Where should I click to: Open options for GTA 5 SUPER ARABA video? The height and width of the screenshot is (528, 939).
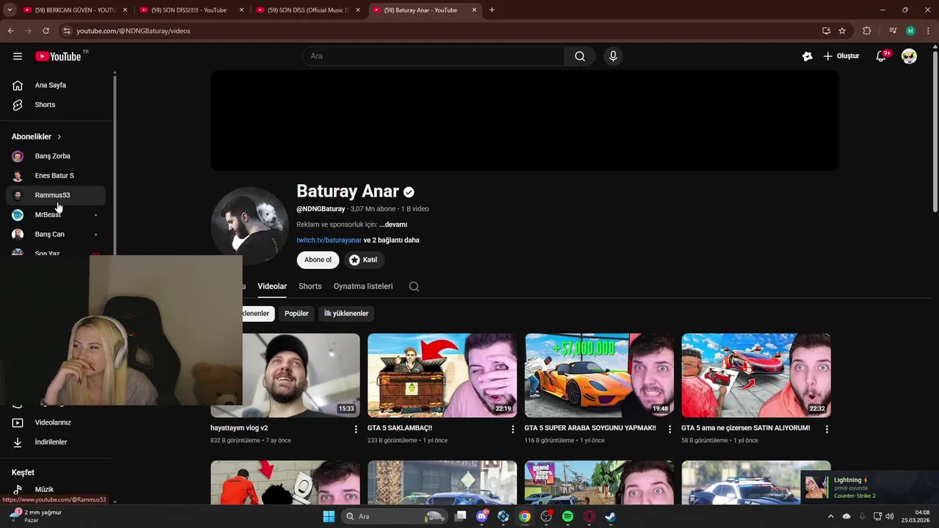tap(670, 429)
